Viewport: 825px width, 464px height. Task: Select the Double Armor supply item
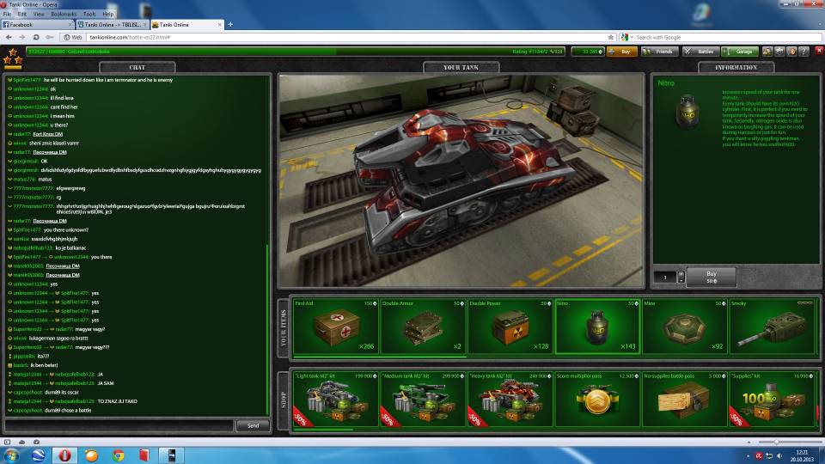click(x=423, y=327)
